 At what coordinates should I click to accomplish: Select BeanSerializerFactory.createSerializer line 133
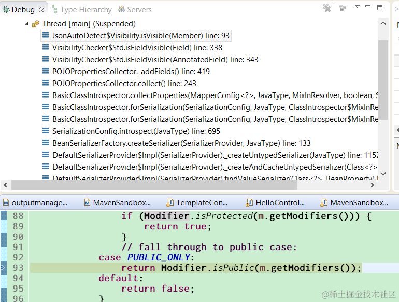(x=181, y=143)
